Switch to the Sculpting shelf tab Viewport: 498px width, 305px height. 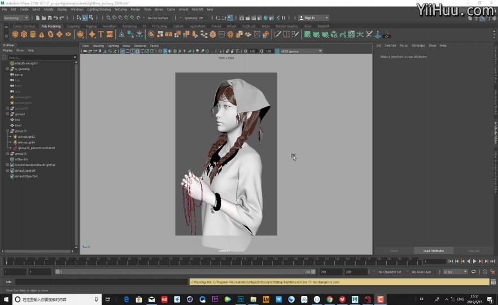(x=73, y=27)
